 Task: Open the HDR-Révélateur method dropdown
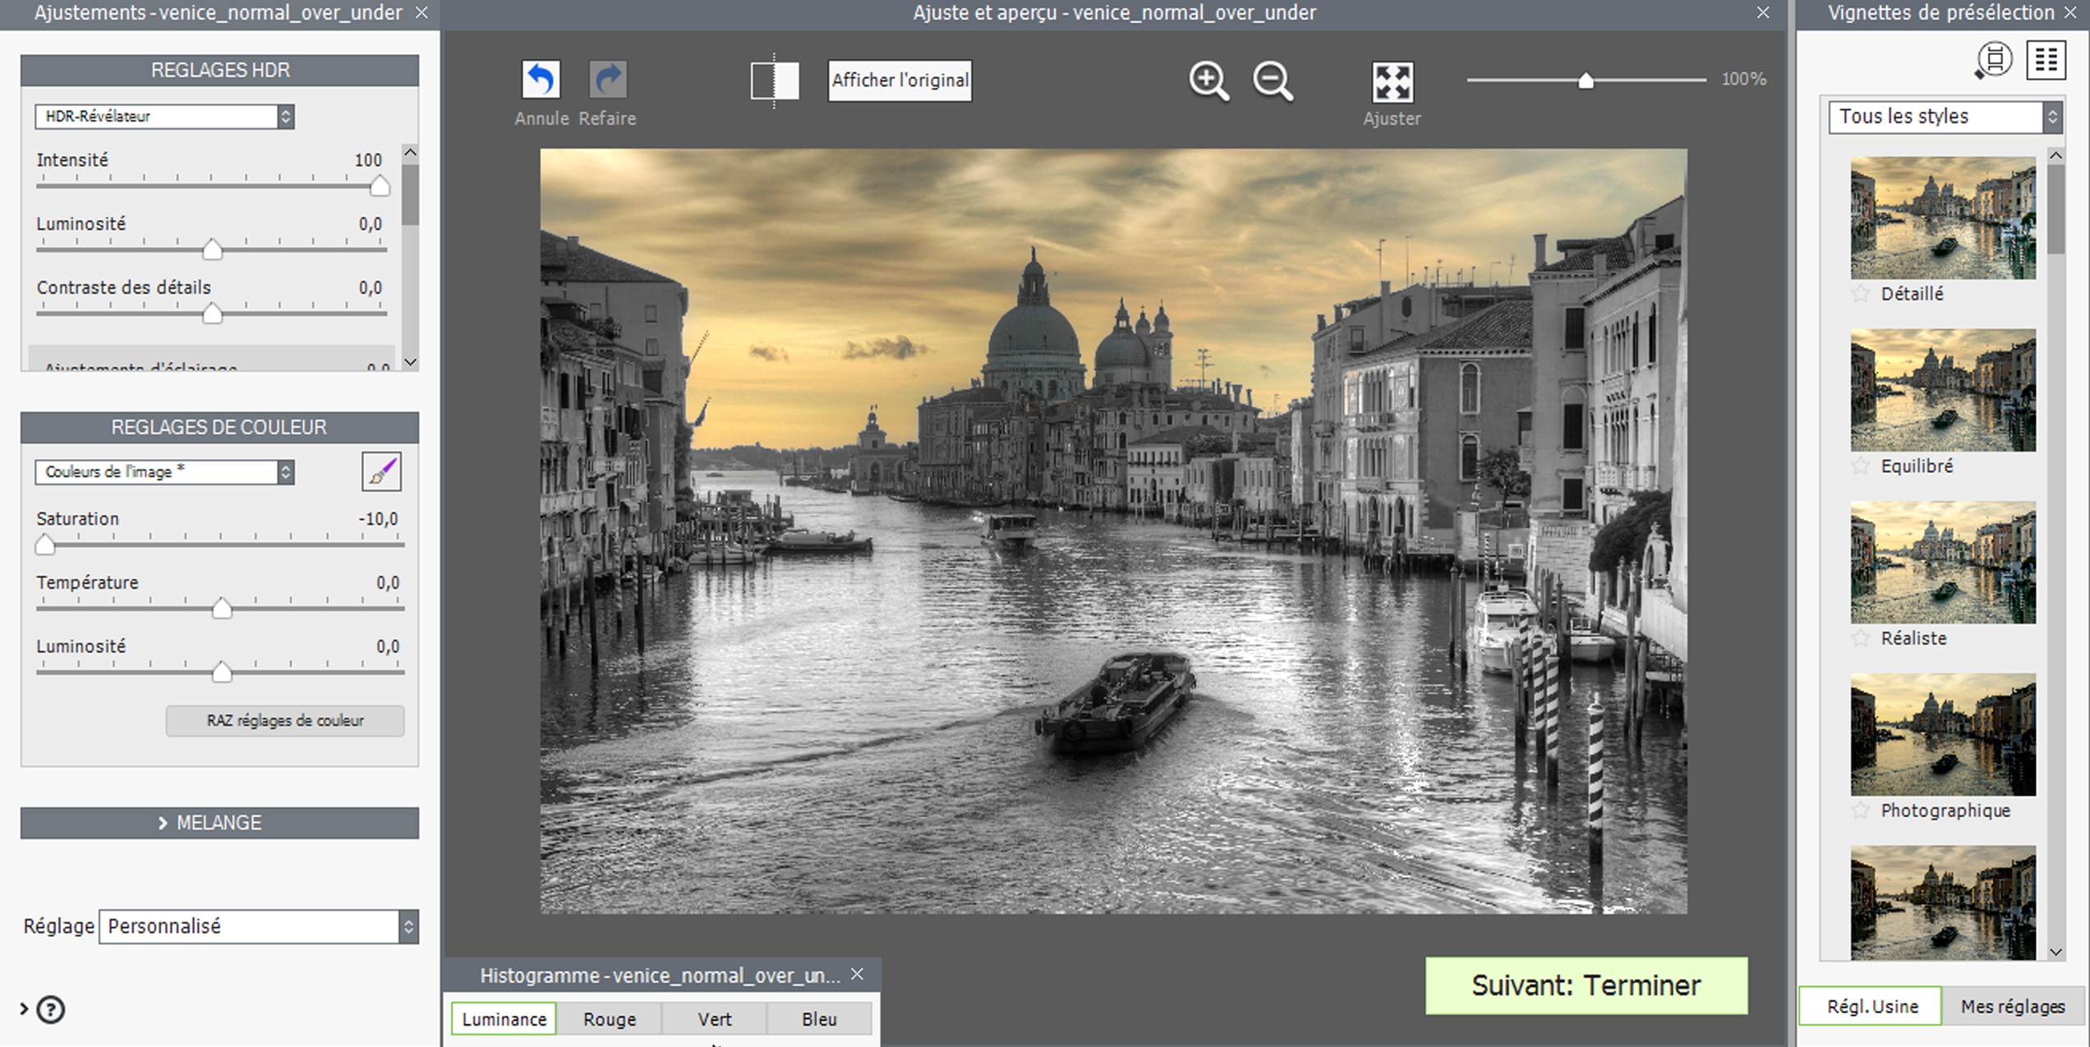(x=164, y=117)
